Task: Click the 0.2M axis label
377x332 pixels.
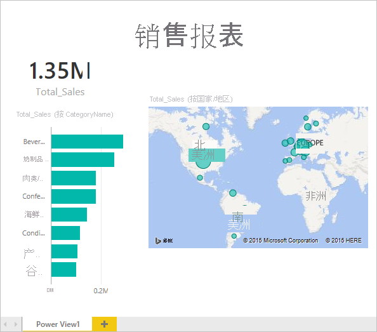Action: [x=101, y=291]
